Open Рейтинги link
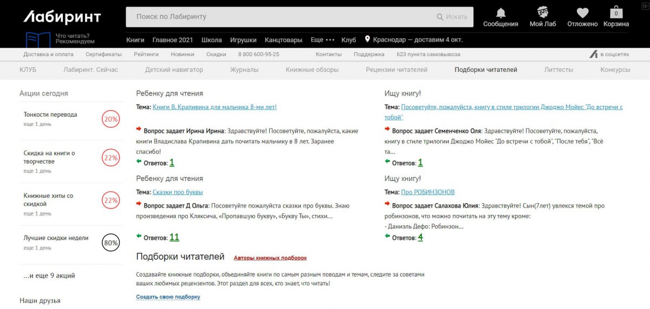 [x=146, y=55]
